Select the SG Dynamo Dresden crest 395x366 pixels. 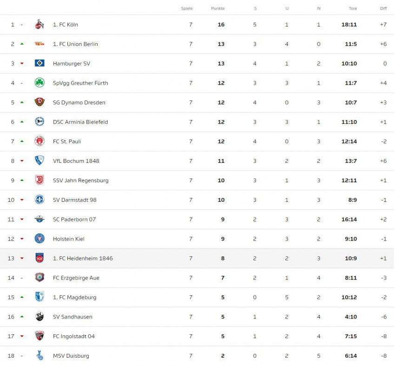pyautogui.click(x=39, y=102)
